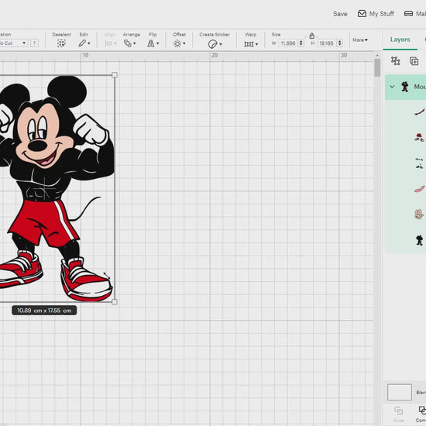Expand Warp dropdown arrow

[x=256, y=44]
